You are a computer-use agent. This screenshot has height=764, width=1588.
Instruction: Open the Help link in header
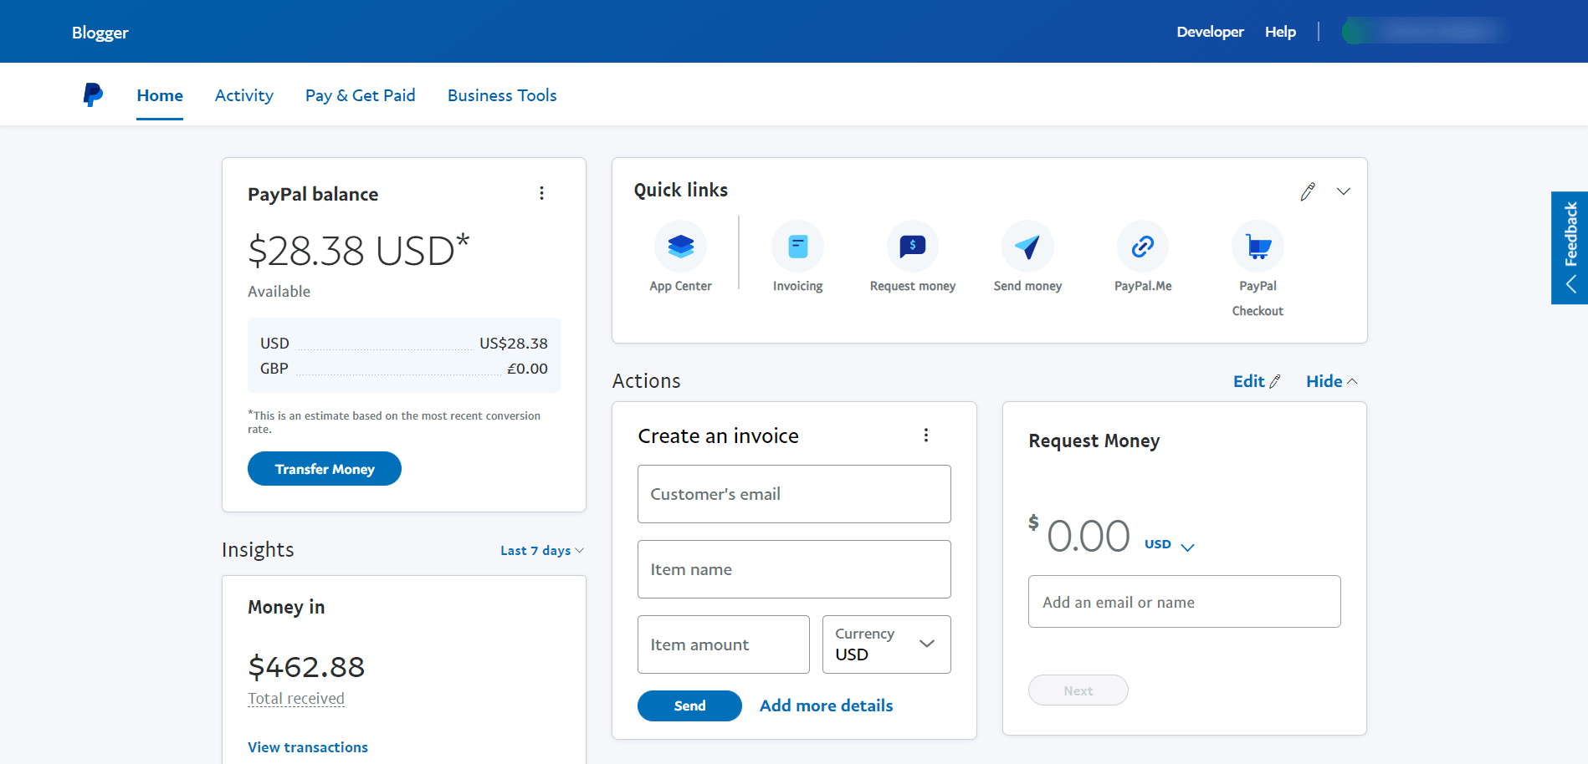point(1280,32)
